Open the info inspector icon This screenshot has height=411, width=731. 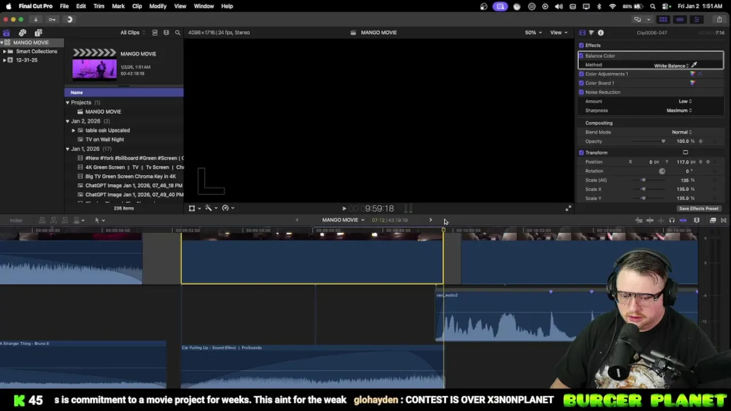600,33
